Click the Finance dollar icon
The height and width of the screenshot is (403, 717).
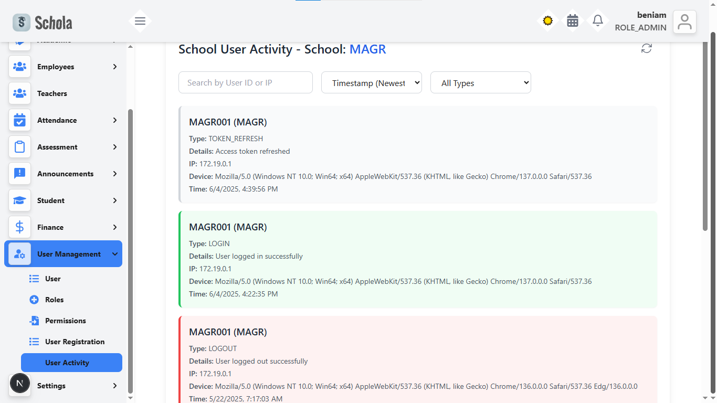[19, 227]
